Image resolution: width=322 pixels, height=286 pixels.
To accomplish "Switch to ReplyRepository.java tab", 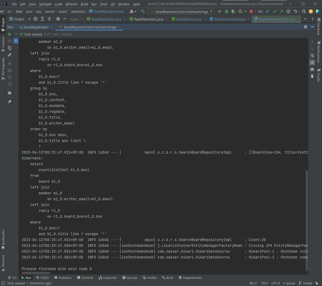I will pos(149,19).
